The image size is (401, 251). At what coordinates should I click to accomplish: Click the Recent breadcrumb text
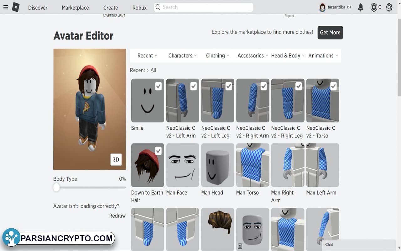click(138, 70)
